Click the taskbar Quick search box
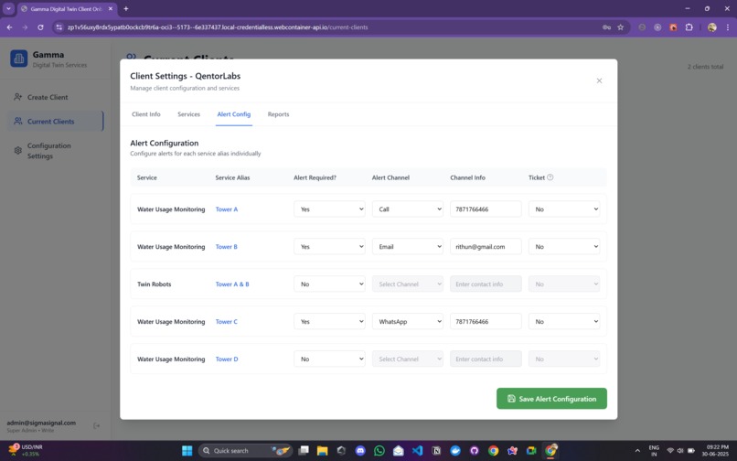 tap(245, 451)
